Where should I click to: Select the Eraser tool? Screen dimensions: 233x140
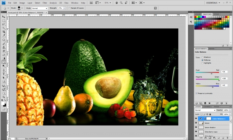tap(3, 55)
